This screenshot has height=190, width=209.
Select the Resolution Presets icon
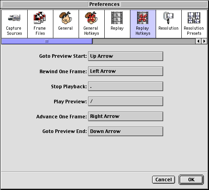point(194,18)
